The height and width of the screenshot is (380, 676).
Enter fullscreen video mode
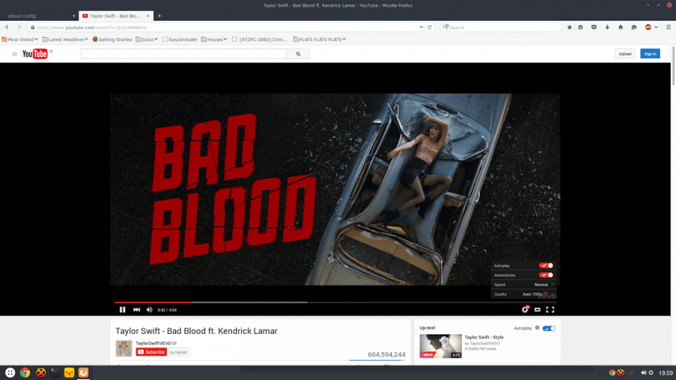550,310
